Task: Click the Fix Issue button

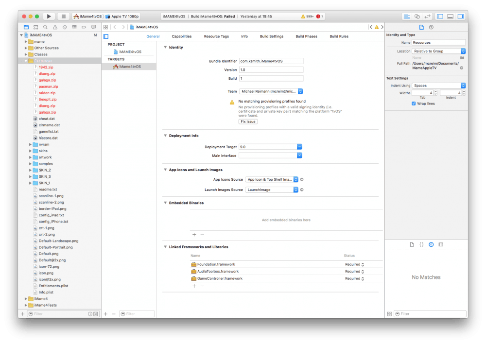Action: point(248,121)
